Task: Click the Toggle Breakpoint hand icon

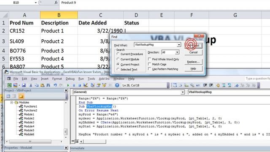Action: pyautogui.click(x=218, y=85)
